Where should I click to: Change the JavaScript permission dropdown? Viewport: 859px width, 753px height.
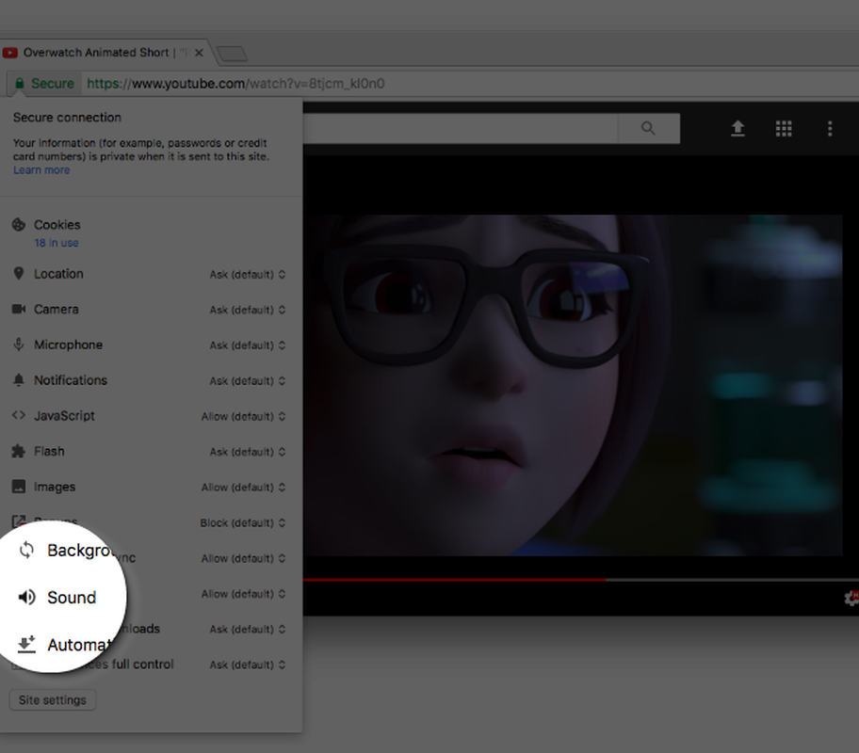[243, 416]
